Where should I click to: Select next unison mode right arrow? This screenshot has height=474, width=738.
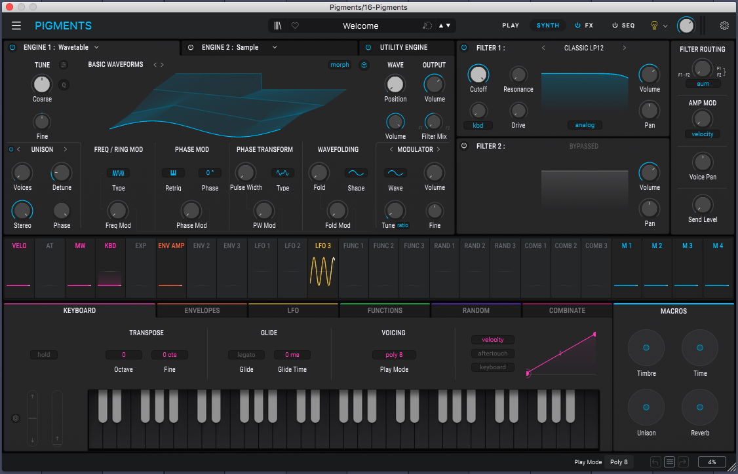(x=66, y=149)
